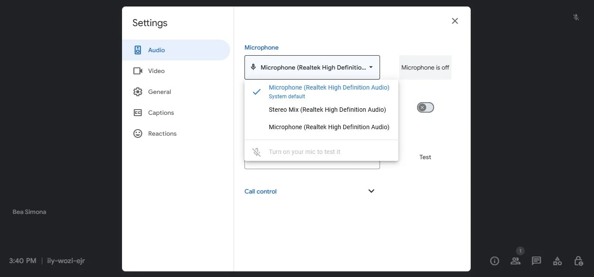Click the Test speaker button
The height and width of the screenshot is (277, 594).
[425, 157]
